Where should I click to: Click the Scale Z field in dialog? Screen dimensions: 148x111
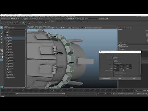129,68
